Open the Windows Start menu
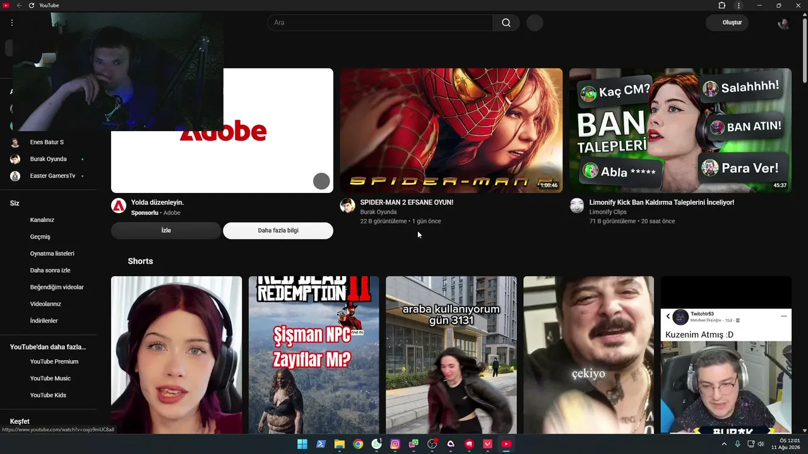The image size is (808, 454). 302,444
